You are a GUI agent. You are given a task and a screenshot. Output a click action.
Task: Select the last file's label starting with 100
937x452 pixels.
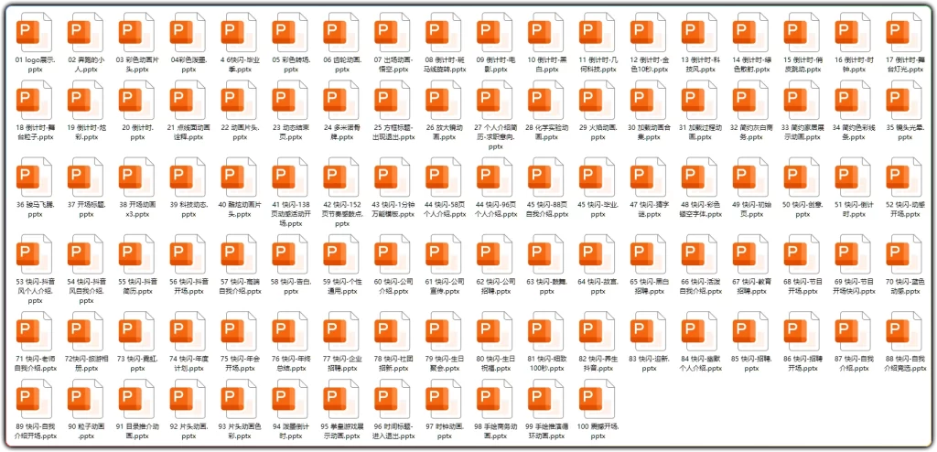(x=598, y=431)
